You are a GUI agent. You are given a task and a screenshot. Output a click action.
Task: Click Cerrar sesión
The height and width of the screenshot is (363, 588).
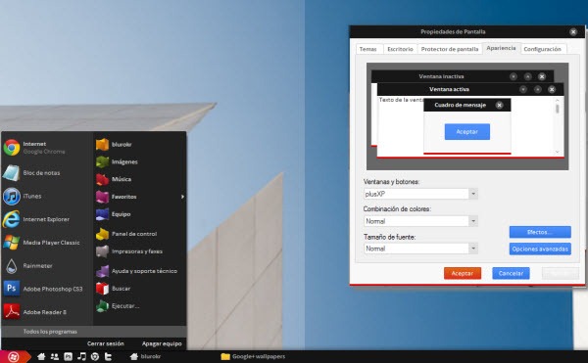click(x=106, y=343)
